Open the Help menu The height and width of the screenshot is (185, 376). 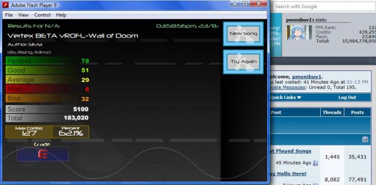[61, 15]
